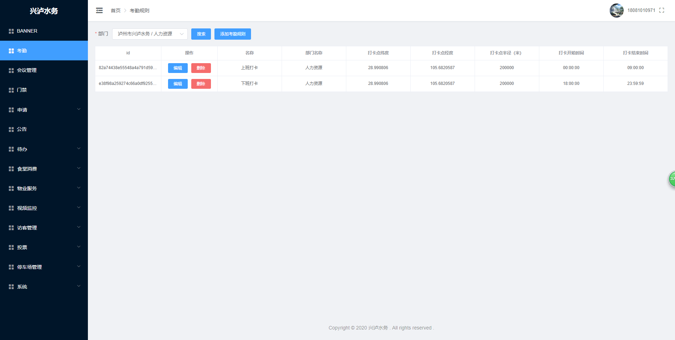Viewport: 675px width, 340px height.
Task: Click the grid icon beside BANNER
Action: coord(11,31)
